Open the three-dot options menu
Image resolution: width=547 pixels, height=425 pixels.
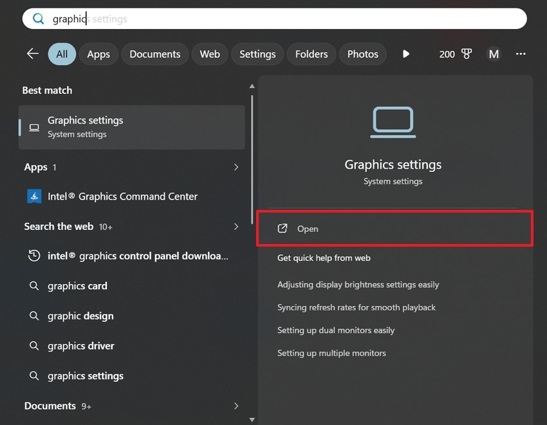pos(521,53)
